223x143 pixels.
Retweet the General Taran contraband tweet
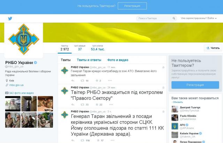coord(83,80)
